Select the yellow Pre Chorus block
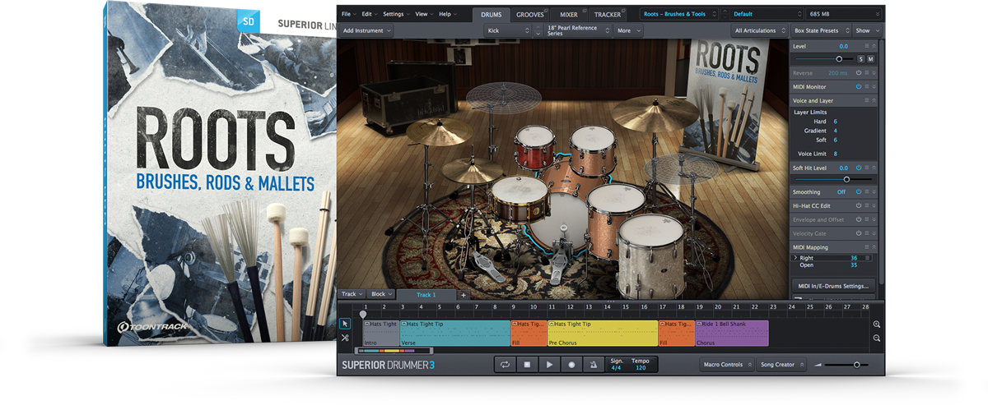988x405 pixels. click(603, 333)
